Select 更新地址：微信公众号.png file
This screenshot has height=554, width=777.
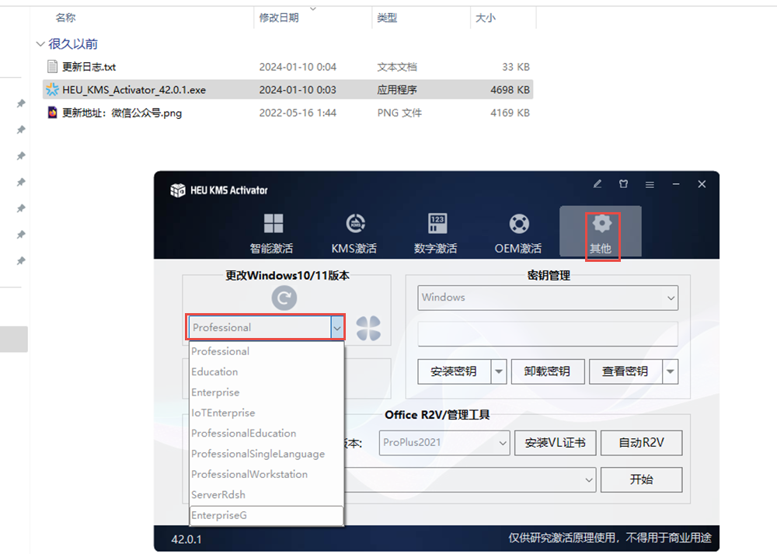pos(287,113)
